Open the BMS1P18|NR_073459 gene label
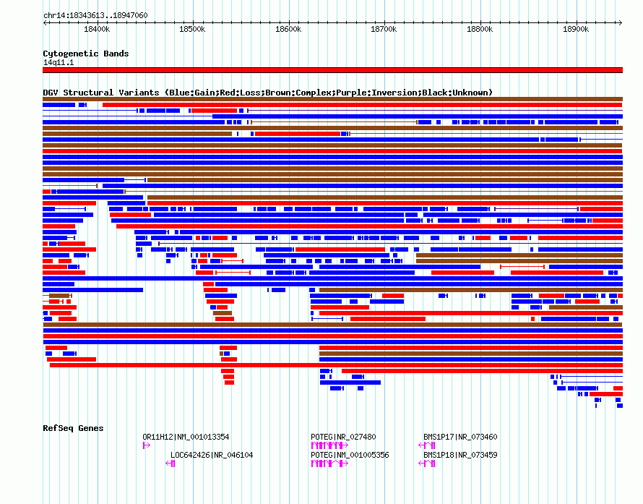The height and width of the screenshot is (504, 643). (460, 455)
